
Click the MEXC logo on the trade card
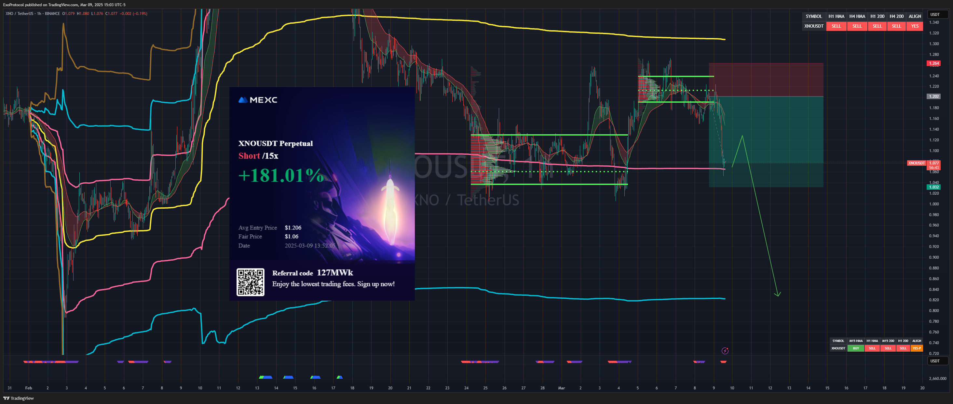258,100
